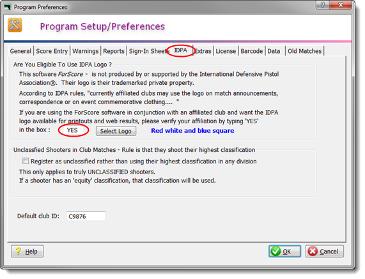
Task: Click the Select Logo button
Action: coord(116,131)
